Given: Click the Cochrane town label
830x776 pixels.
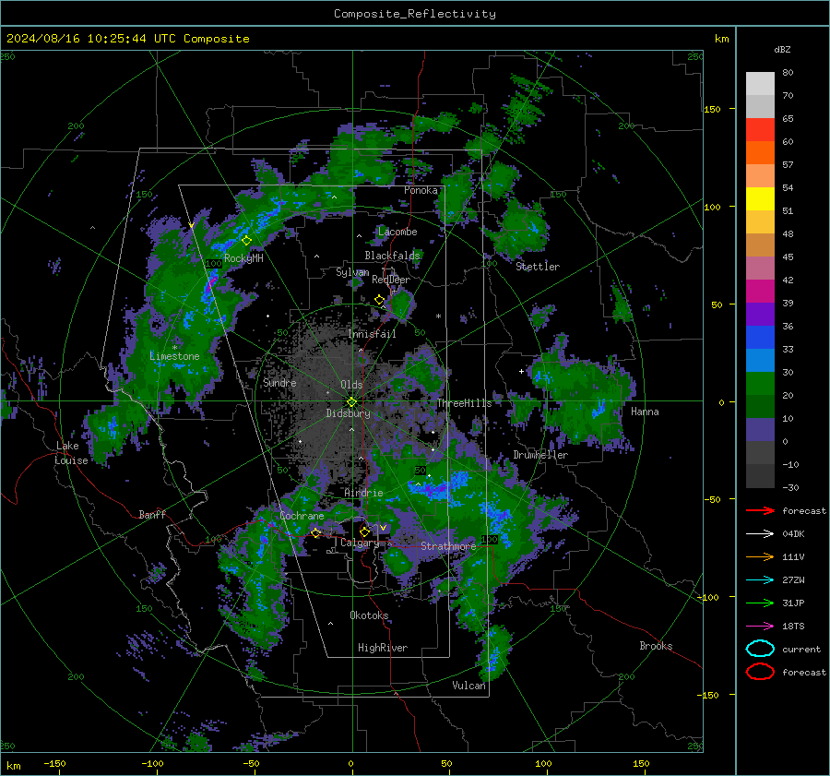Looking at the screenshot, I should pos(302,516).
